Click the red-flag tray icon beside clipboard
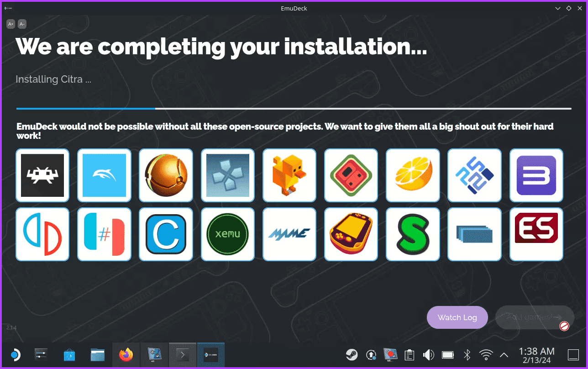 390,354
